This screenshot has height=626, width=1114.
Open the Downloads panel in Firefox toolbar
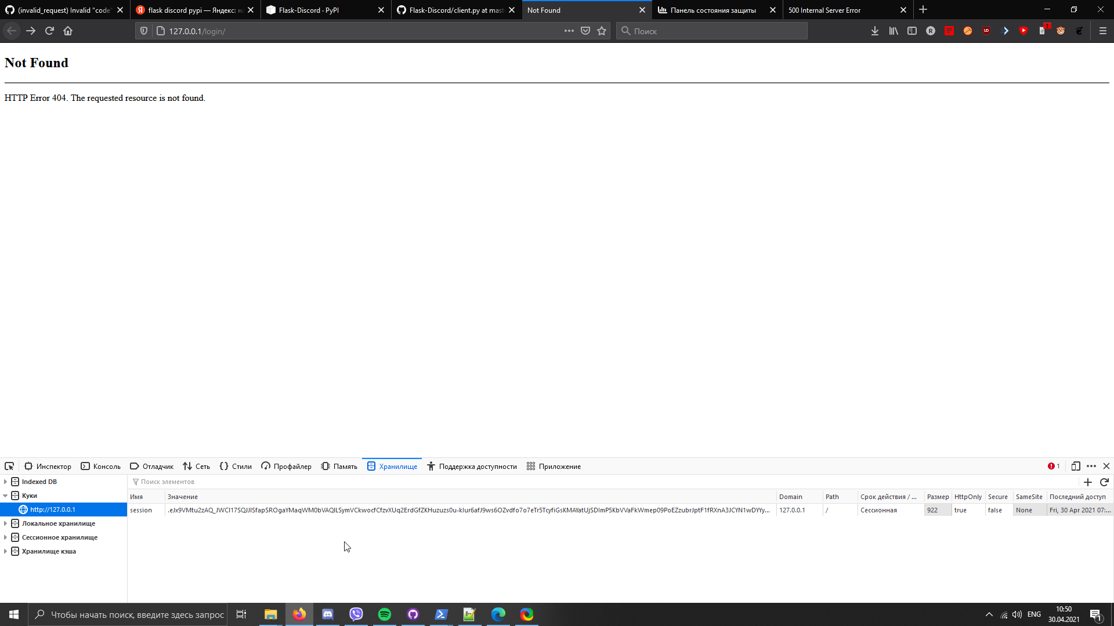[874, 31]
